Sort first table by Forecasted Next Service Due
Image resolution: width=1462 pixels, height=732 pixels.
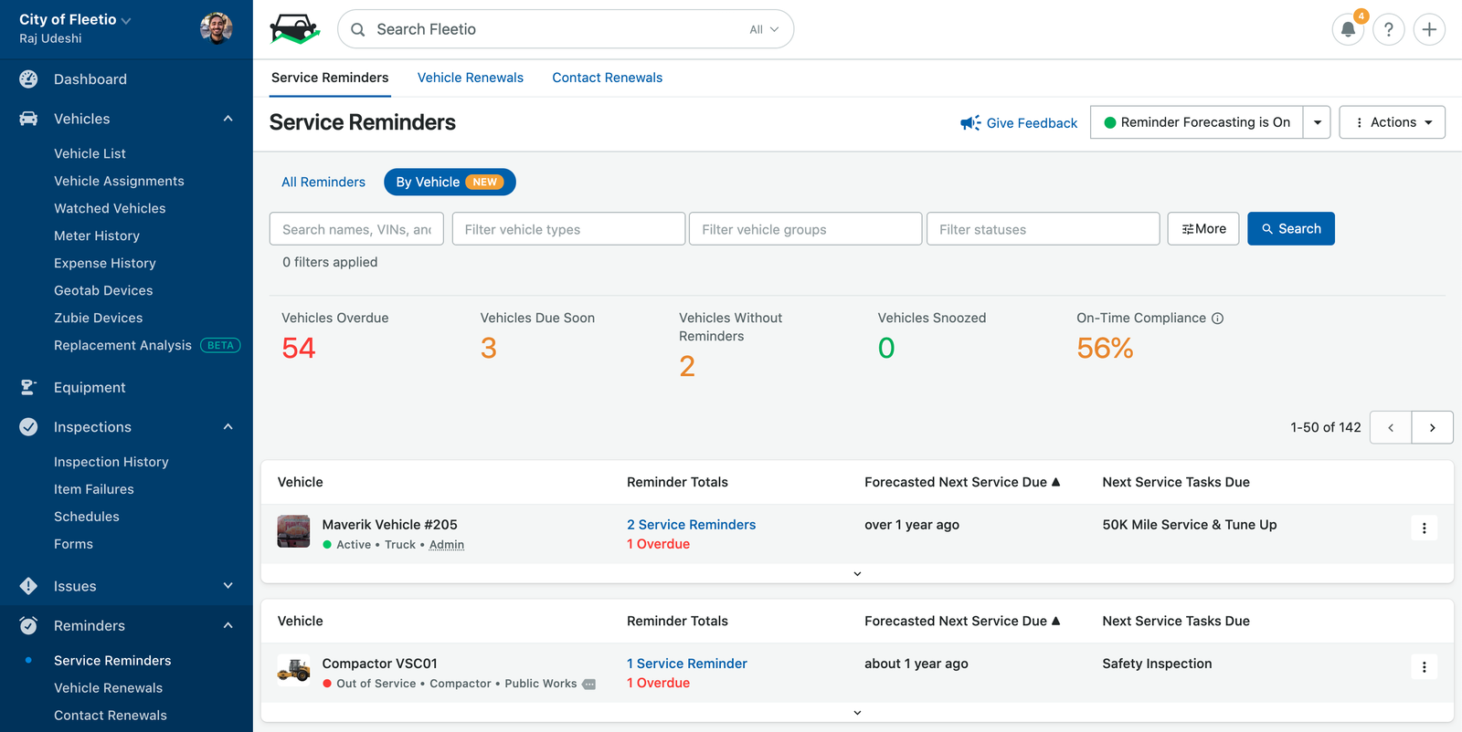point(962,482)
